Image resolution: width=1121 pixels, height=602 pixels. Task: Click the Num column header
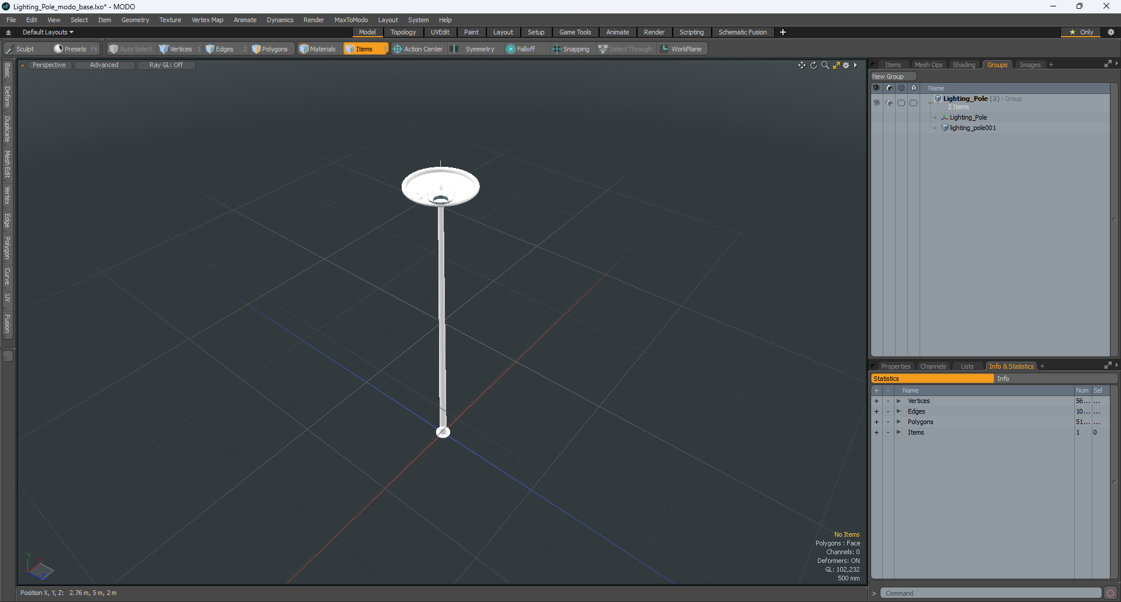1082,390
